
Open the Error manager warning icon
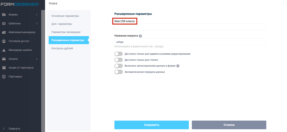(4, 50)
